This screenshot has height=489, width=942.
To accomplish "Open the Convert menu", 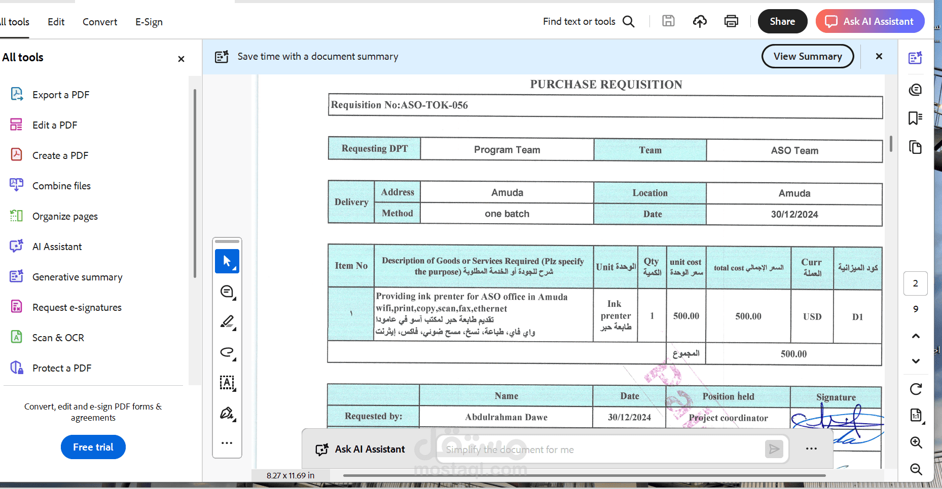I will (x=100, y=22).
